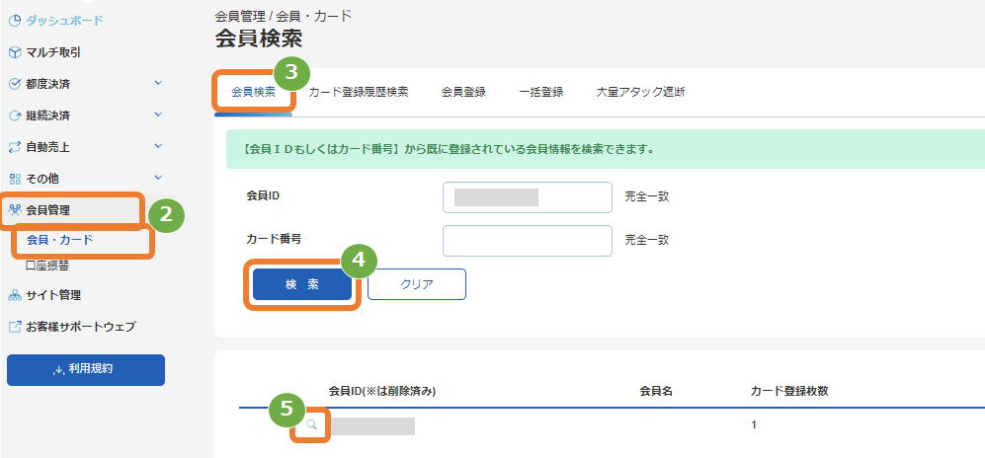Click the クリア button
This screenshot has width=985, height=458.
417,284
